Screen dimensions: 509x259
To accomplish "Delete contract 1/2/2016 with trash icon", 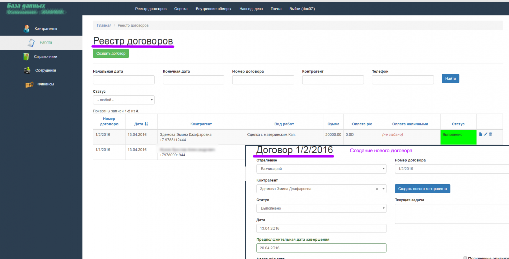I will pyautogui.click(x=490, y=134).
